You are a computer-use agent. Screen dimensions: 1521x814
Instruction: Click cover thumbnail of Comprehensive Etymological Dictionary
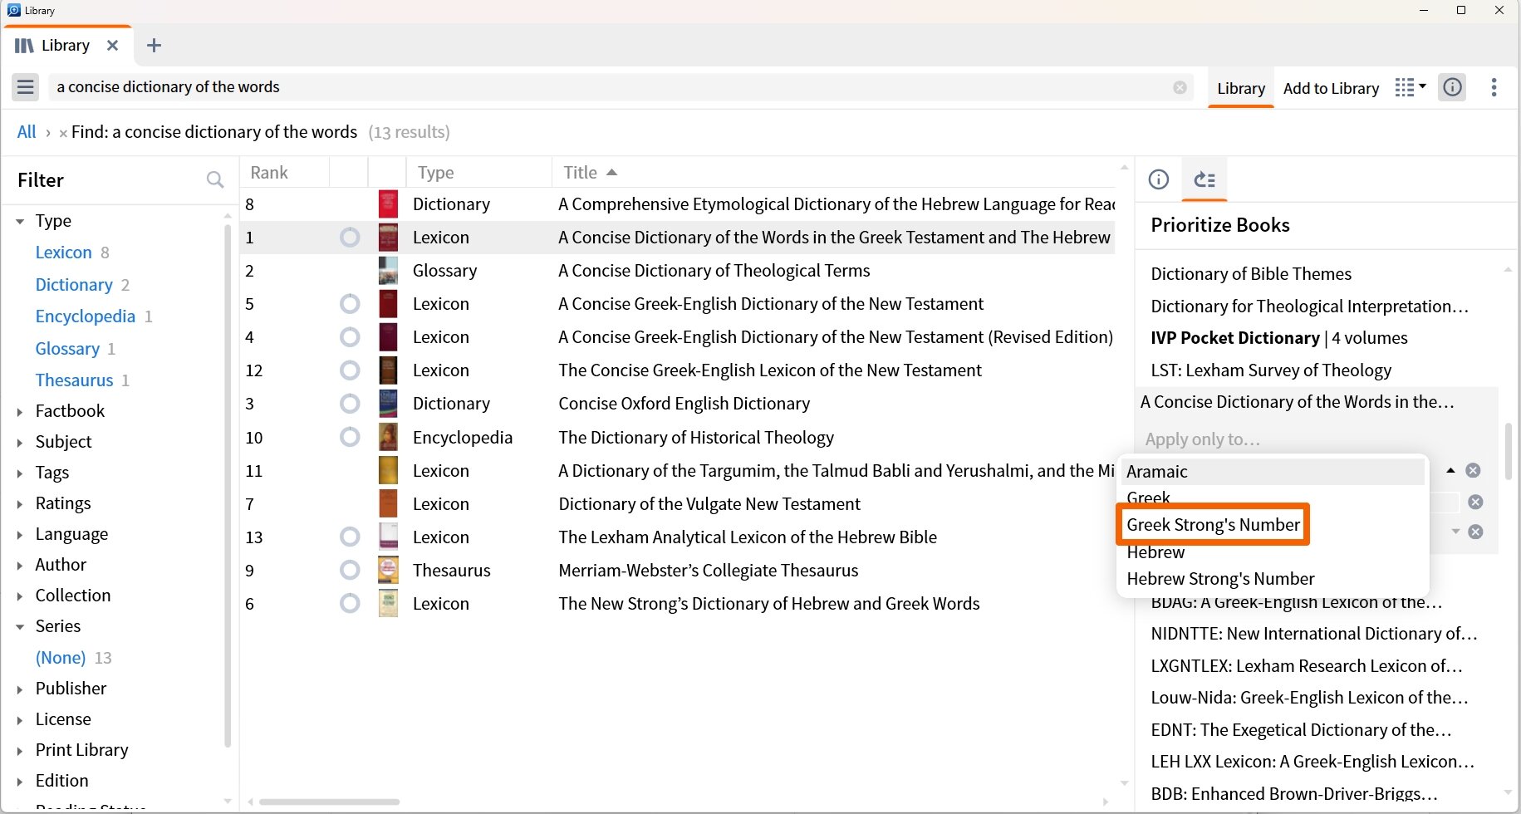[388, 204]
